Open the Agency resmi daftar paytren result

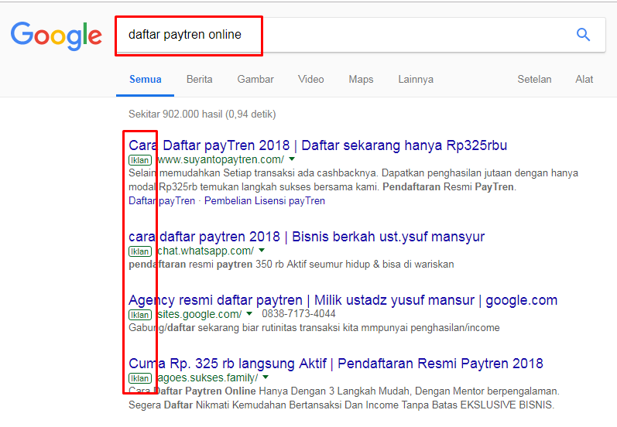tap(343, 300)
